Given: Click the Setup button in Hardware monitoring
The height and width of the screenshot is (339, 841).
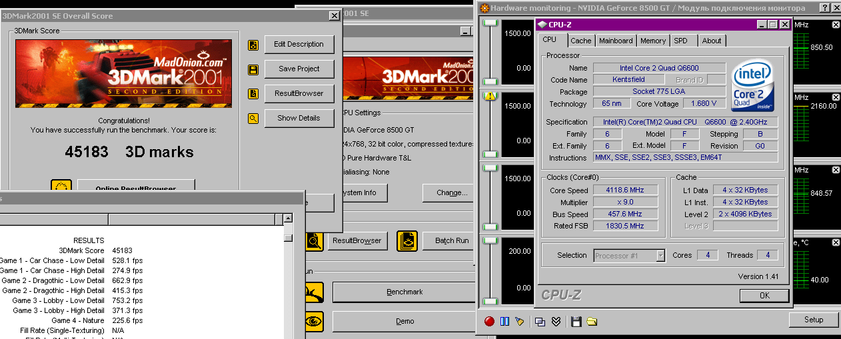Looking at the screenshot, I should point(813,320).
